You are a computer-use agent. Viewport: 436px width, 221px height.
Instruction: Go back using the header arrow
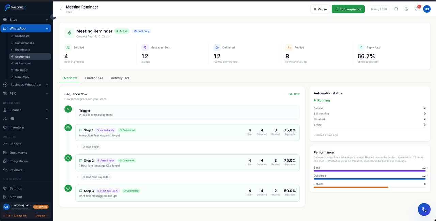pyautogui.click(x=61, y=9)
